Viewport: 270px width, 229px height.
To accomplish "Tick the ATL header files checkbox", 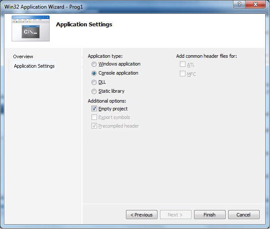I will [182, 64].
